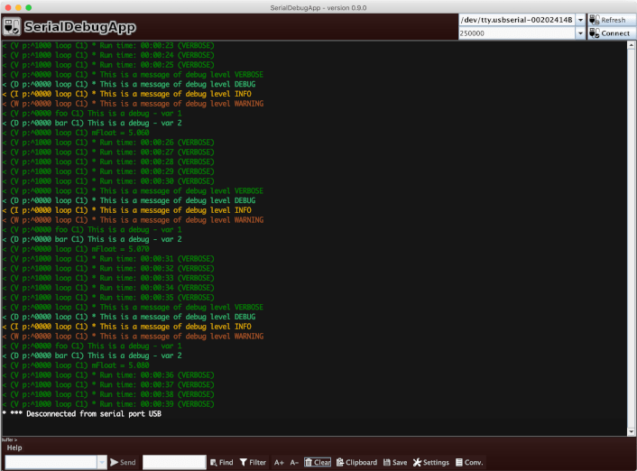Save the serial log output

(x=395, y=462)
